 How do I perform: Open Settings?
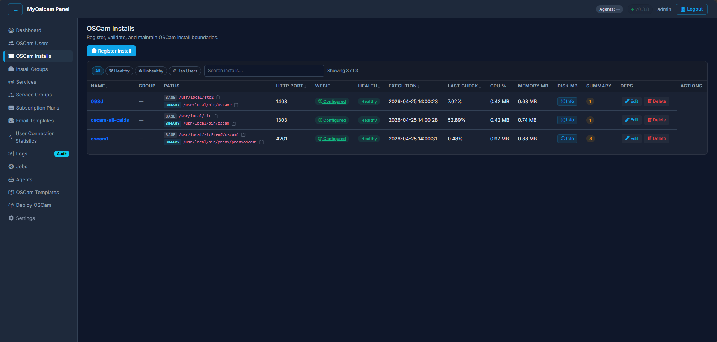point(38,218)
